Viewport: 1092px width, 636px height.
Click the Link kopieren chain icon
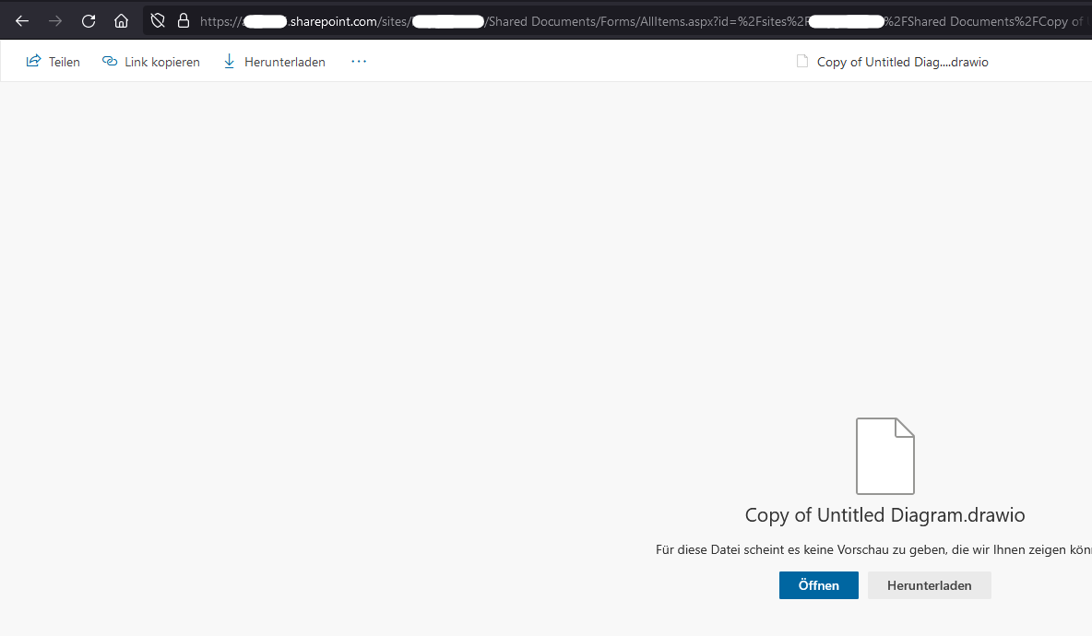110,61
